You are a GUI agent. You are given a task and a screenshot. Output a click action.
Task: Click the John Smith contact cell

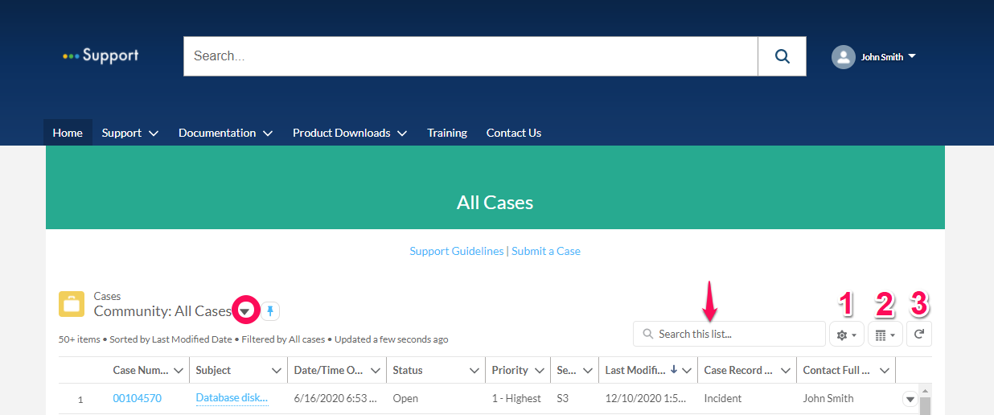(828, 398)
